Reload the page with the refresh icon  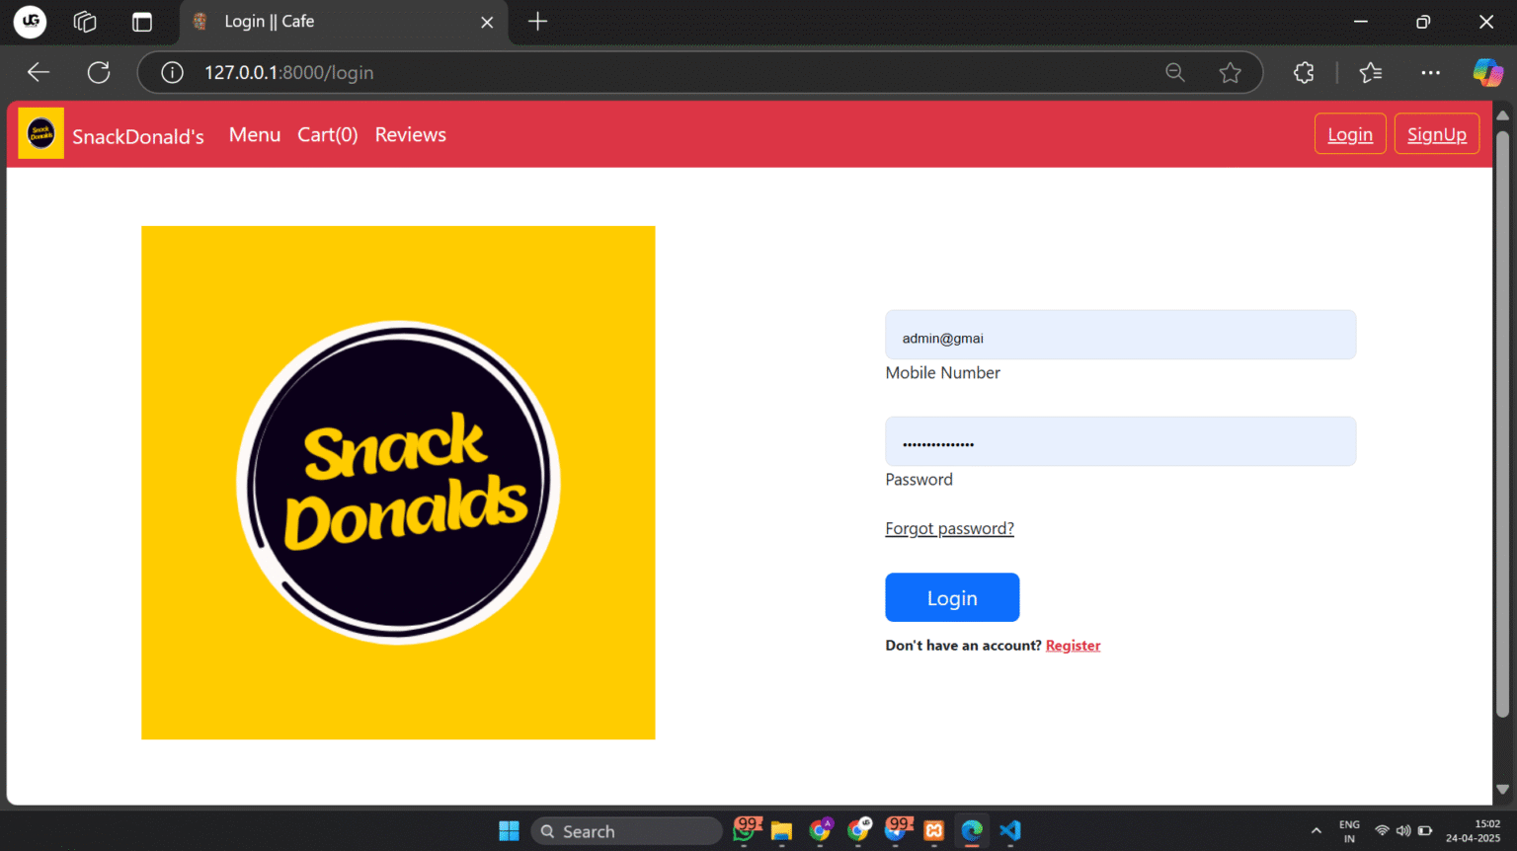[98, 72]
